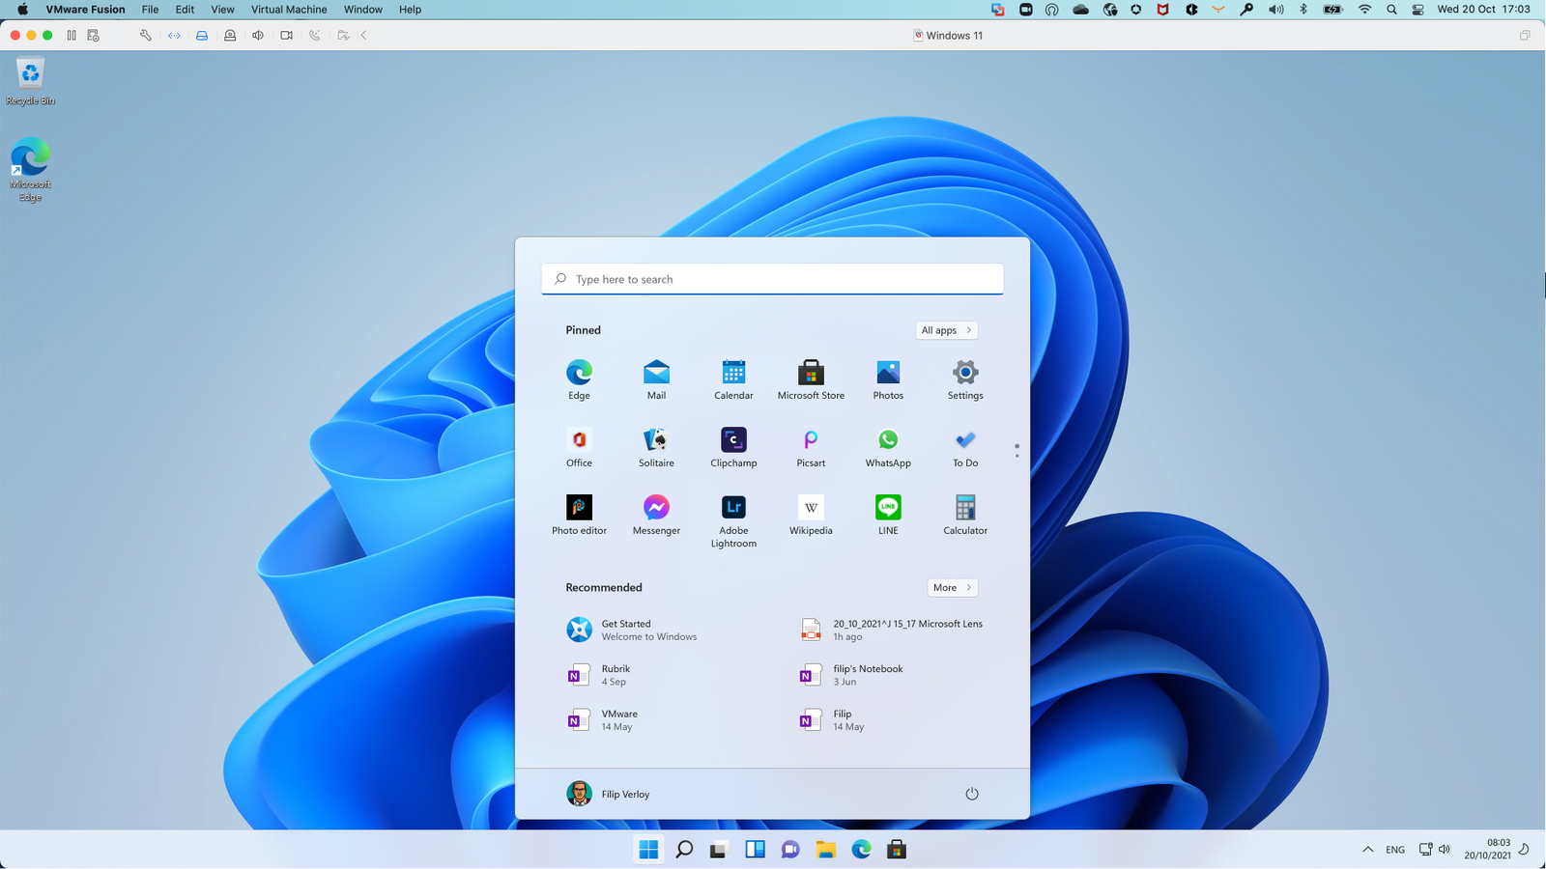Viewport: 1546px width, 869px height.
Task: Click the Widgets icon on taskbar
Action: [x=755, y=850]
